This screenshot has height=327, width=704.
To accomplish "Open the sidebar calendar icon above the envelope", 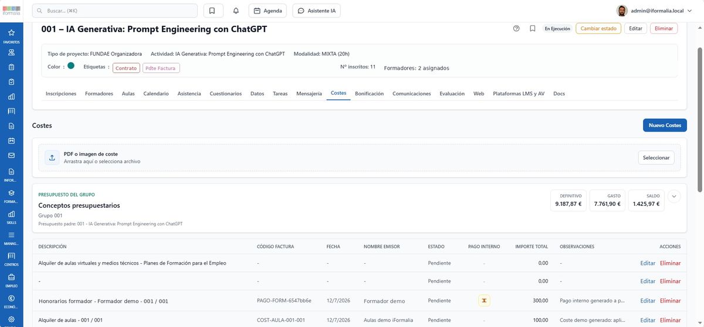I will [x=11, y=141].
